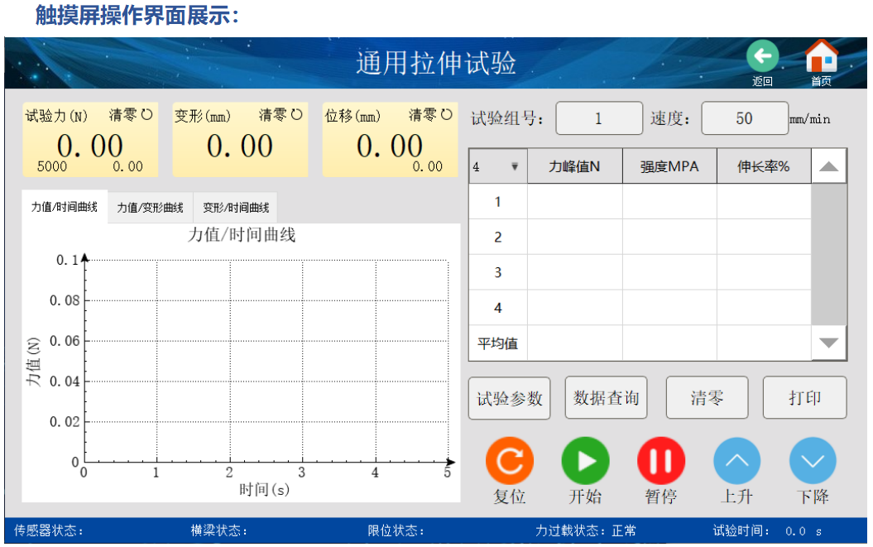This screenshot has height=547, width=873.
Task: Open the row count dropdown showing 4
Action: (497, 166)
